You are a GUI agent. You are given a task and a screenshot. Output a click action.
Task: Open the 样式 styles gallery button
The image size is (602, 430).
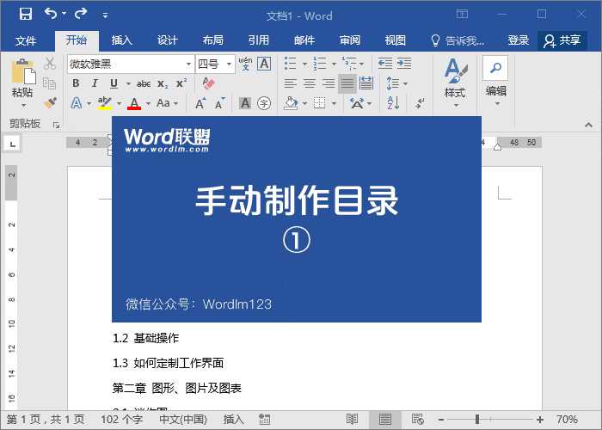pyautogui.click(x=455, y=83)
